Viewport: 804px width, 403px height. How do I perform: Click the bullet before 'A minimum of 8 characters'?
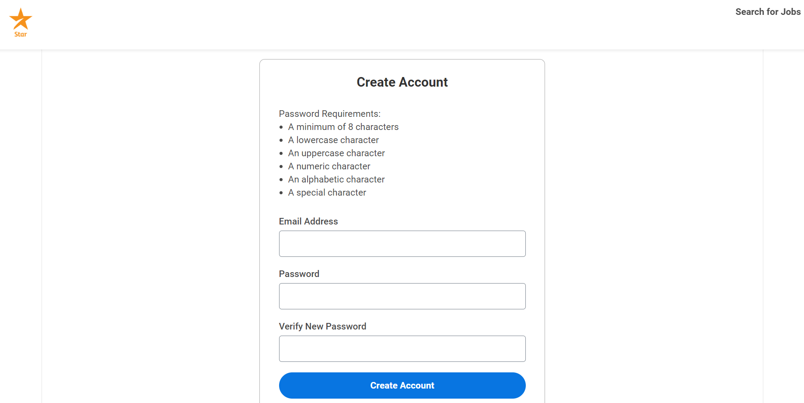tap(281, 127)
